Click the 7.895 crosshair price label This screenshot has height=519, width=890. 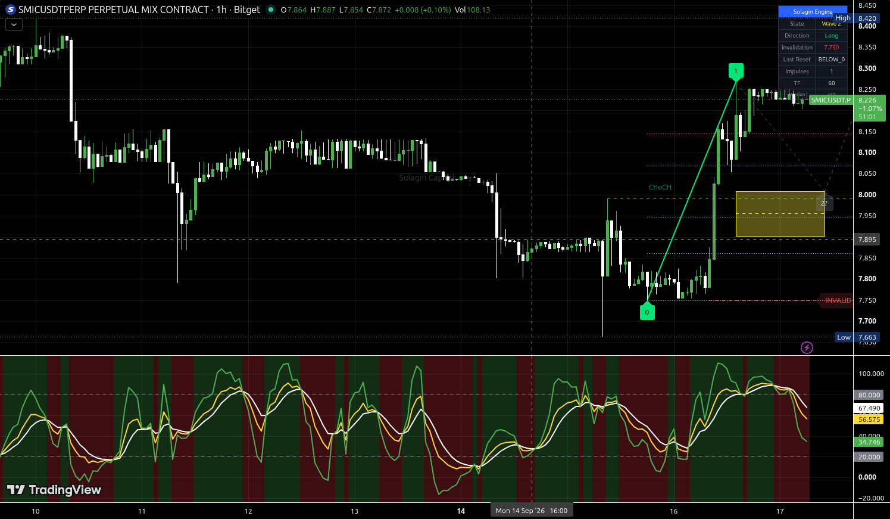pyautogui.click(x=867, y=240)
